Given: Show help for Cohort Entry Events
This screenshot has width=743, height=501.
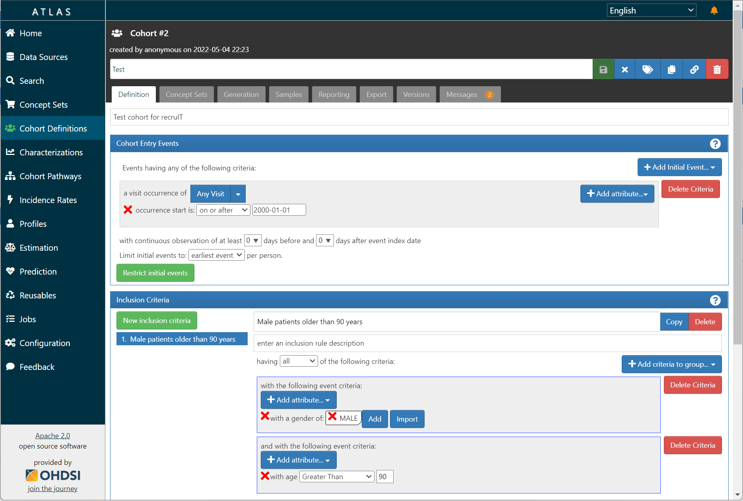Looking at the screenshot, I should 715,144.
